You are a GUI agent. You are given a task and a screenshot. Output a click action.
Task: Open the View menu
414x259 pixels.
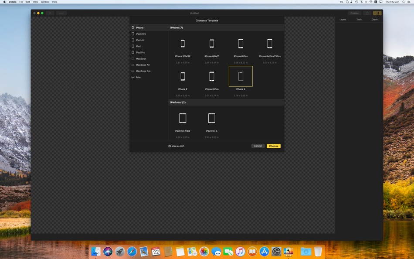tap(35, 2)
